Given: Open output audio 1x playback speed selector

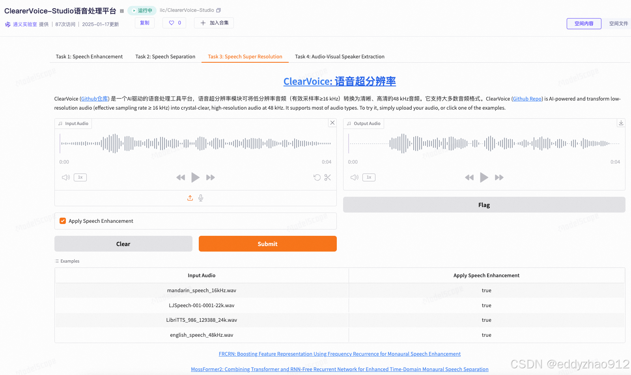Looking at the screenshot, I should (369, 177).
